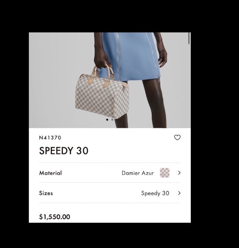
Task: Select the first carousel dot indicator
Action: coord(107,120)
